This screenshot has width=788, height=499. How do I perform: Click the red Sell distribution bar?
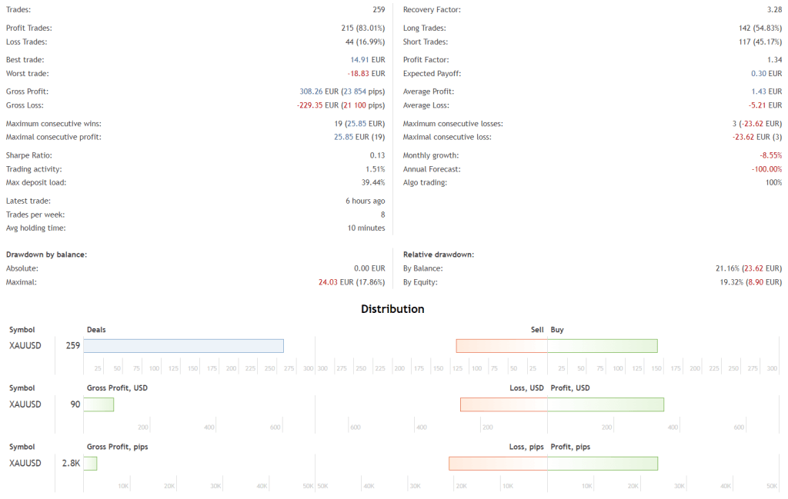pyautogui.click(x=501, y=346)
